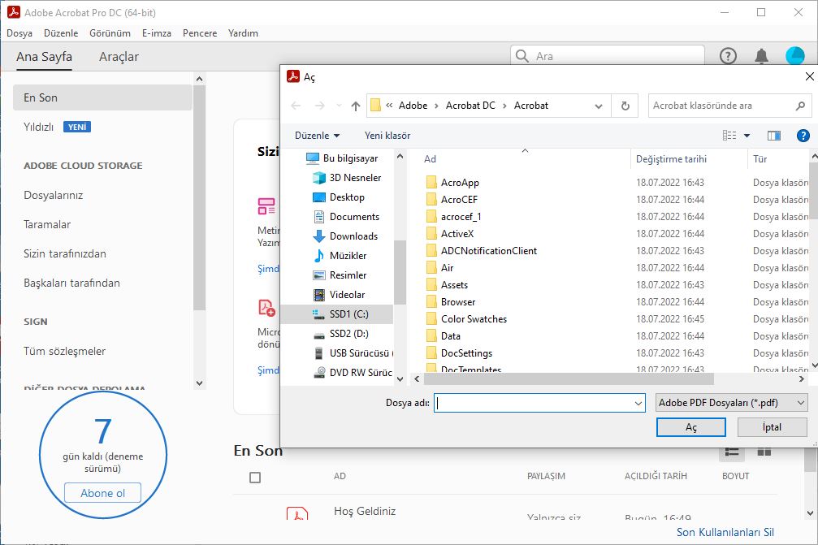Select Videolar in navigation tree

coord(339,295)
